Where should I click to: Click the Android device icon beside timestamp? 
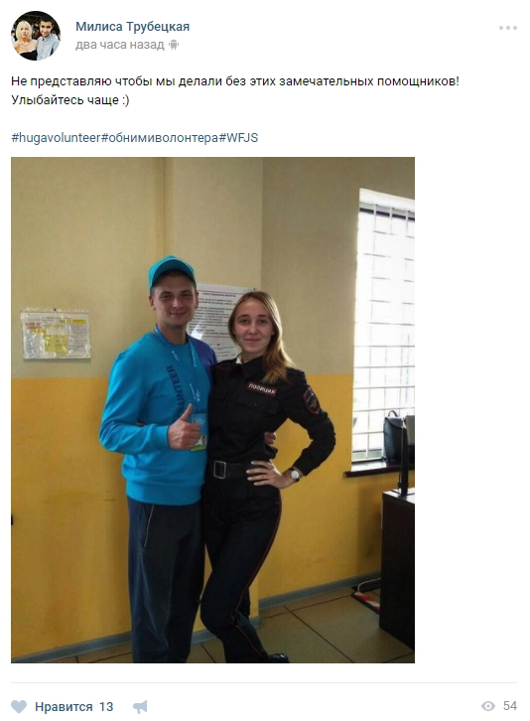174,45
